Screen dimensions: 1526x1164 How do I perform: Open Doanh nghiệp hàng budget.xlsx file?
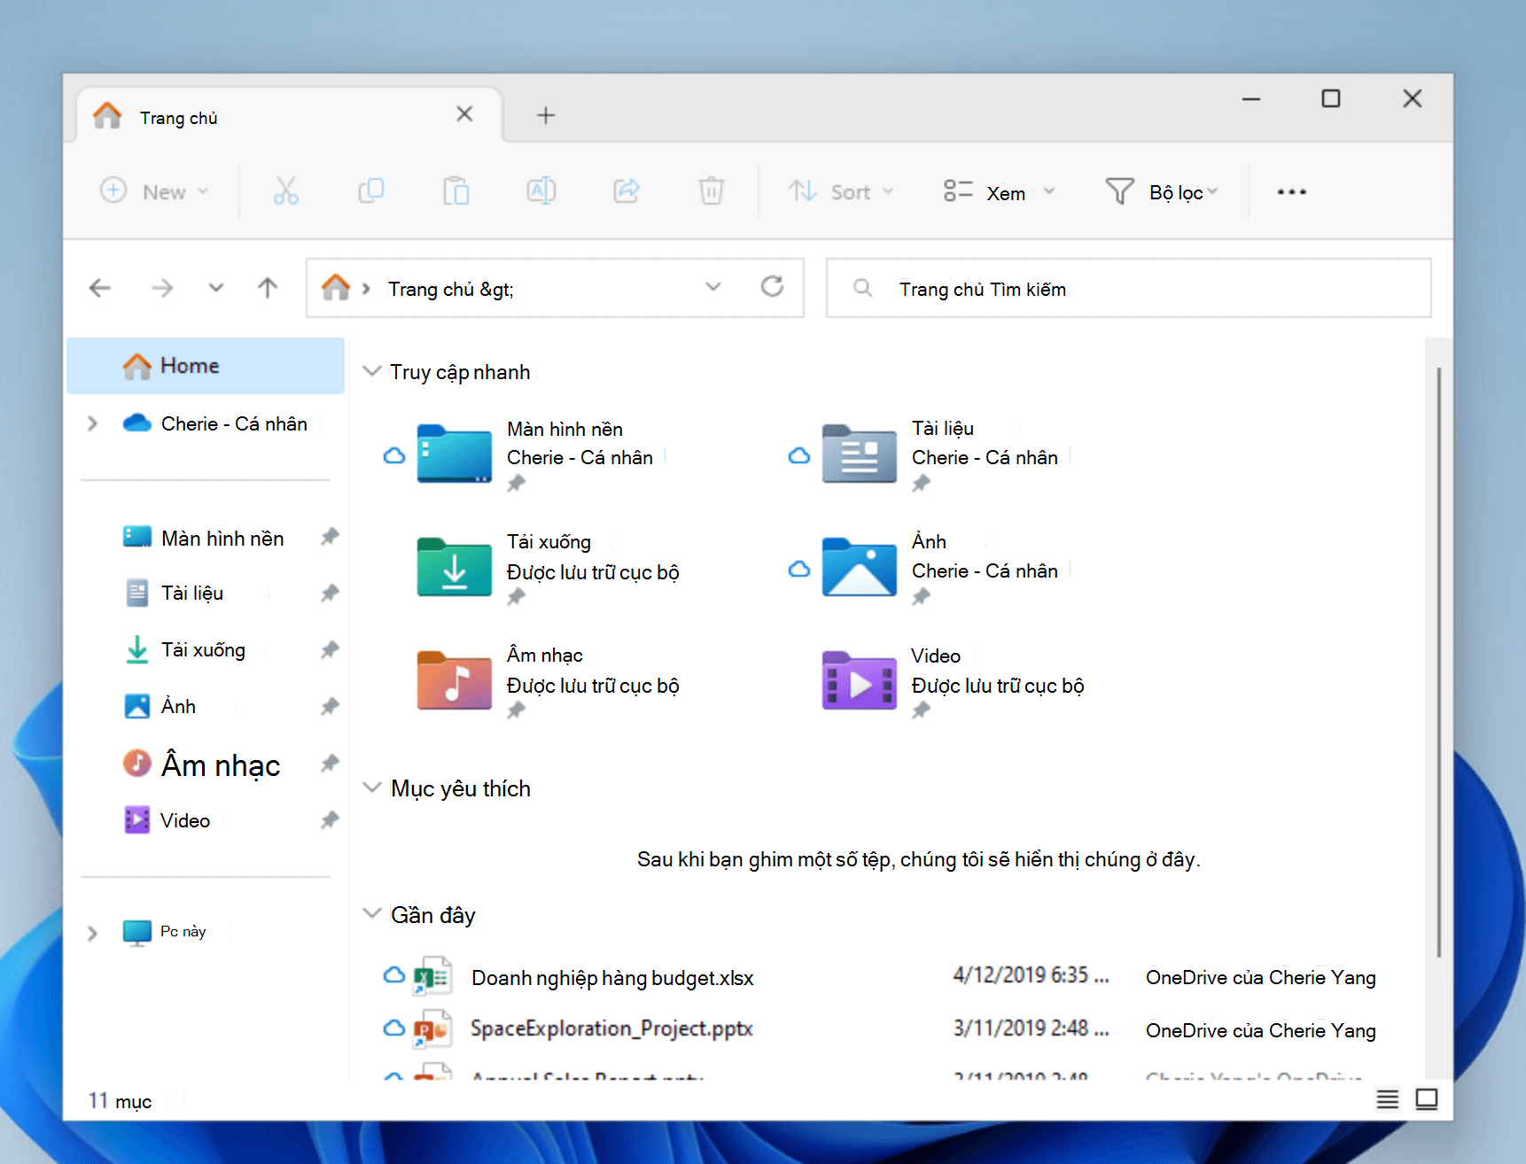click(x=611, y=978)
